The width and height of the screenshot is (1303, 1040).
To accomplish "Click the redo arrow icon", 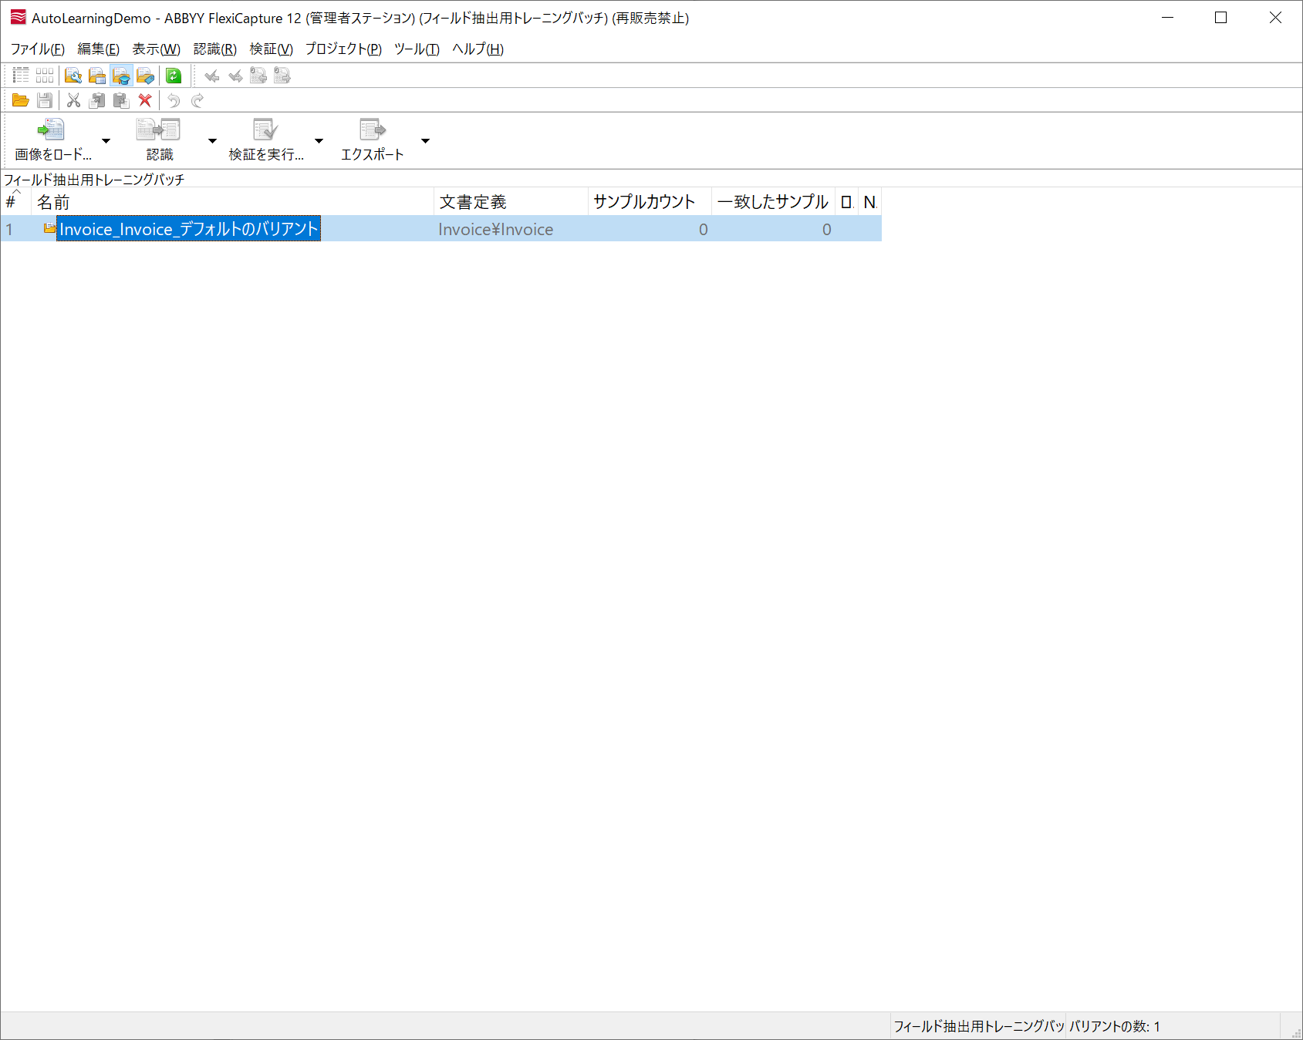I will pos(197,100).
